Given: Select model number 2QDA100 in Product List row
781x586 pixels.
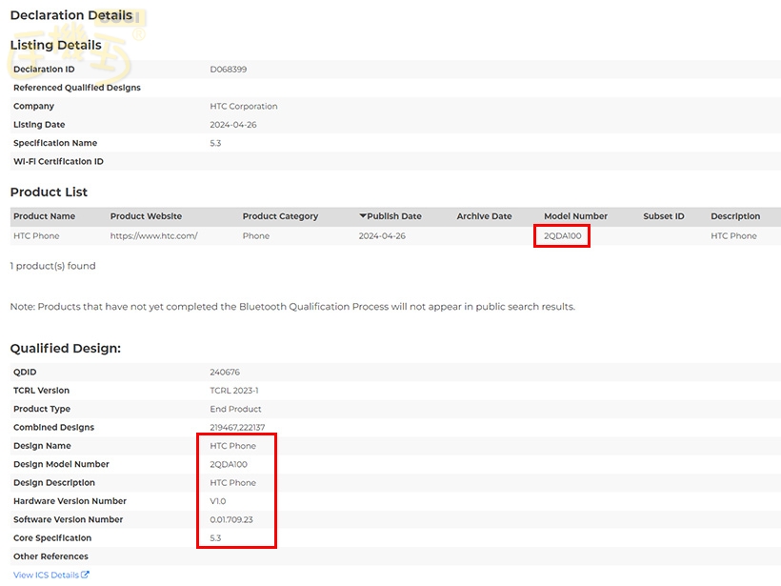Looking at the screenshot, I should pyautogui.click(x=562, y=235).
